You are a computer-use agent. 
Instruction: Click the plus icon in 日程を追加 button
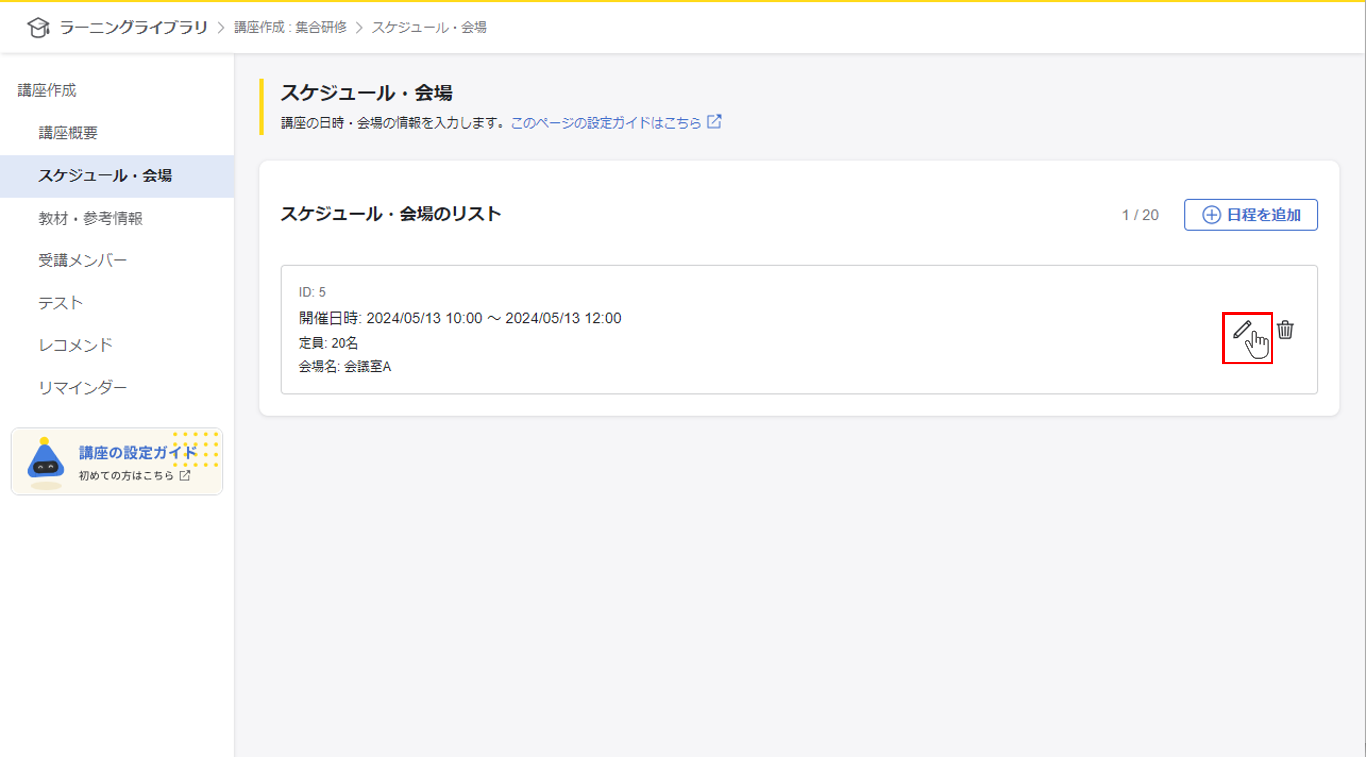pos(1211,215)
